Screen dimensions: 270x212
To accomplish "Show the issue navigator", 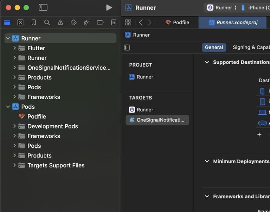I will click(x=60, y=23).
